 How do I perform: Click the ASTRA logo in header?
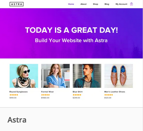point(16,4)
